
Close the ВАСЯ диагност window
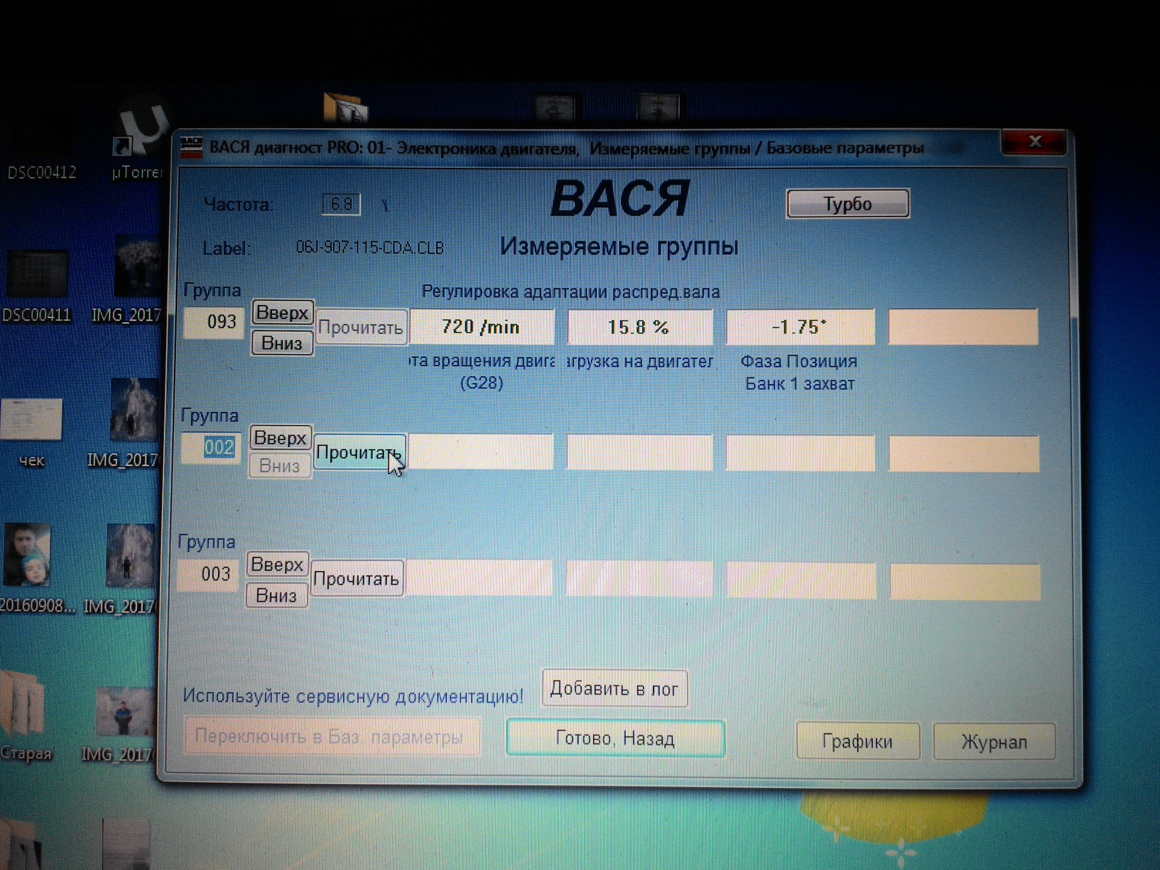point(1035,141)
